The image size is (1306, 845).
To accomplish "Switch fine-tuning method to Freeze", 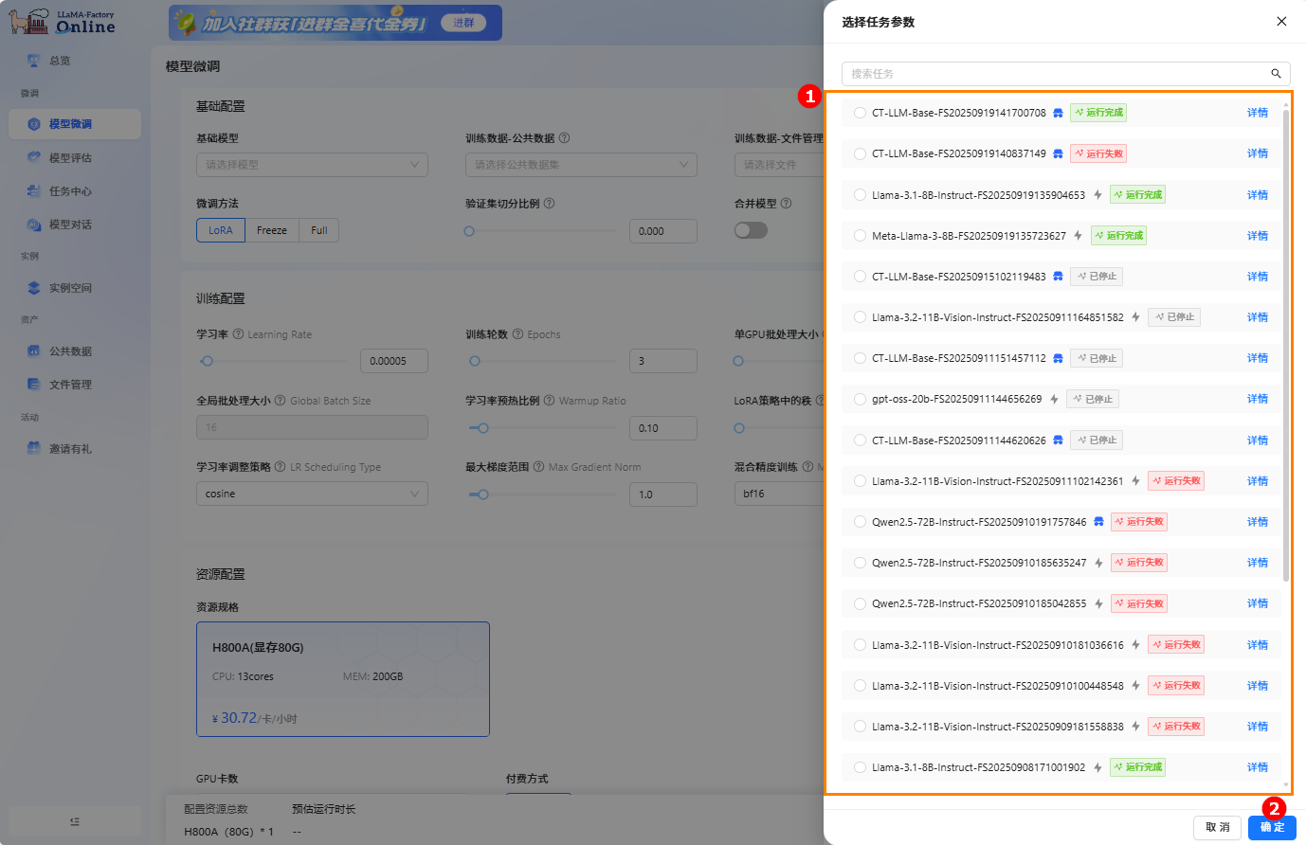I will pos(272,230).
